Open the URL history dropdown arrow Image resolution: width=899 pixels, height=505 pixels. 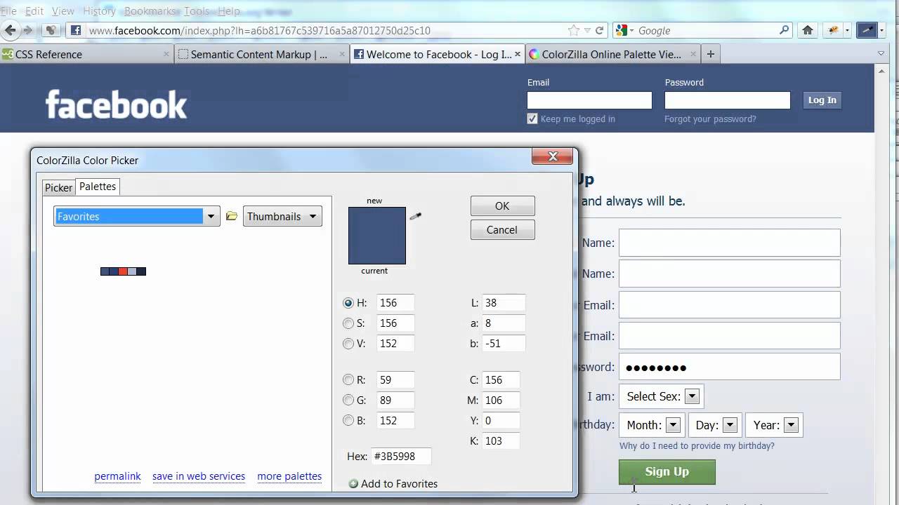(587, 30)
